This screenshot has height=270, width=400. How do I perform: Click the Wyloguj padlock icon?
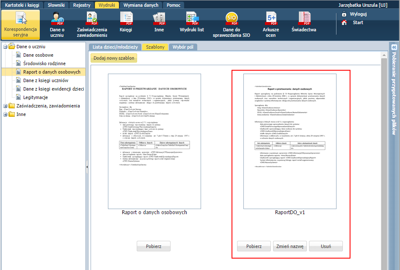point(344,14)
